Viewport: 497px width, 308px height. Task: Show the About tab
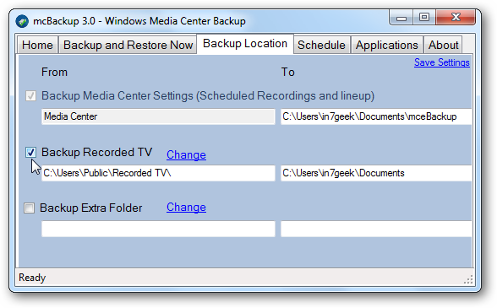[x=443, y=45]
